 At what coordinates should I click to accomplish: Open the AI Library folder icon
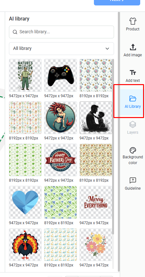pos(133,99)
